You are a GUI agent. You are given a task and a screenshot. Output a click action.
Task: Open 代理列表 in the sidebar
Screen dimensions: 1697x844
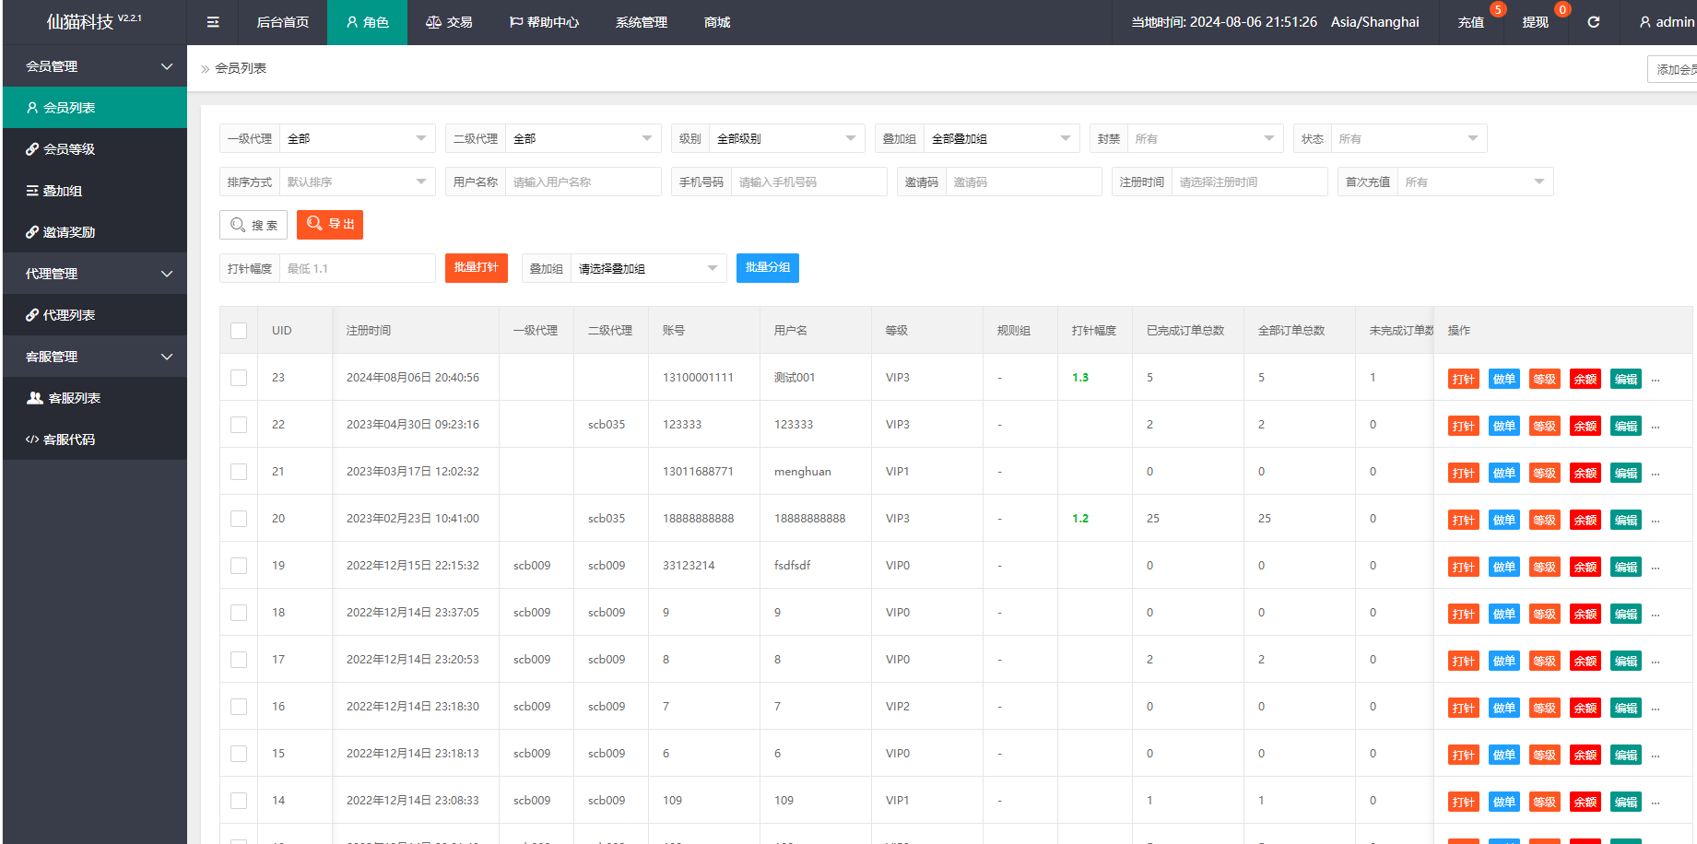click(95, 315)
